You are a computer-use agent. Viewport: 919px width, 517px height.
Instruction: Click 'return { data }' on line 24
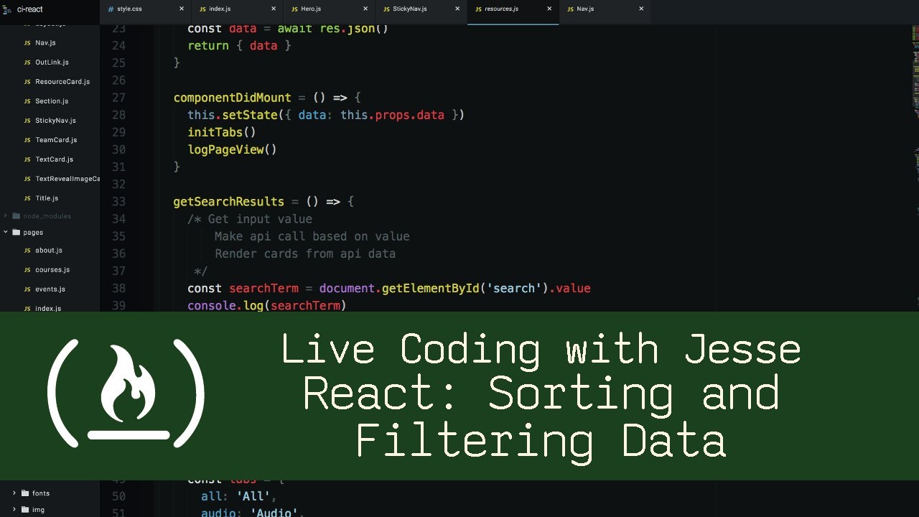[239, 45]
